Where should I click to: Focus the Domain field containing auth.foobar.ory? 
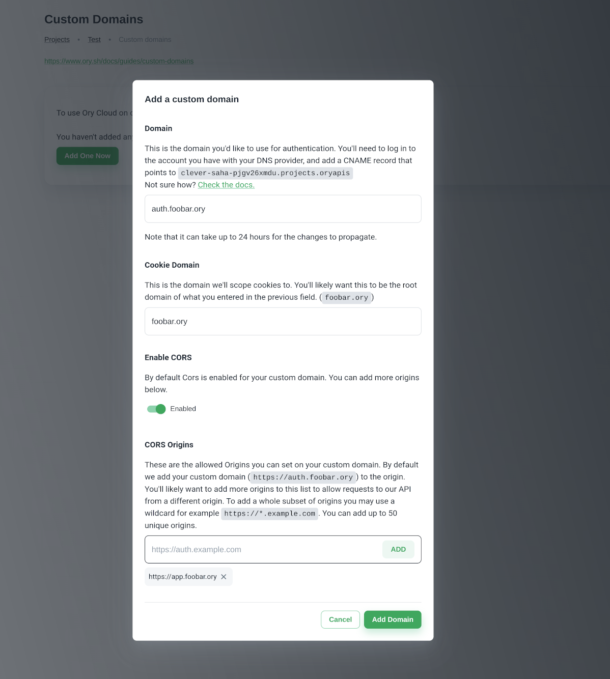click(283, 209)
